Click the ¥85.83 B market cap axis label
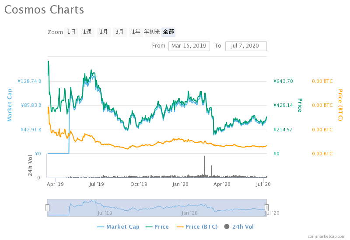This screenshot has width=350, height=240. pyautogui.click(x=31, y=105)
